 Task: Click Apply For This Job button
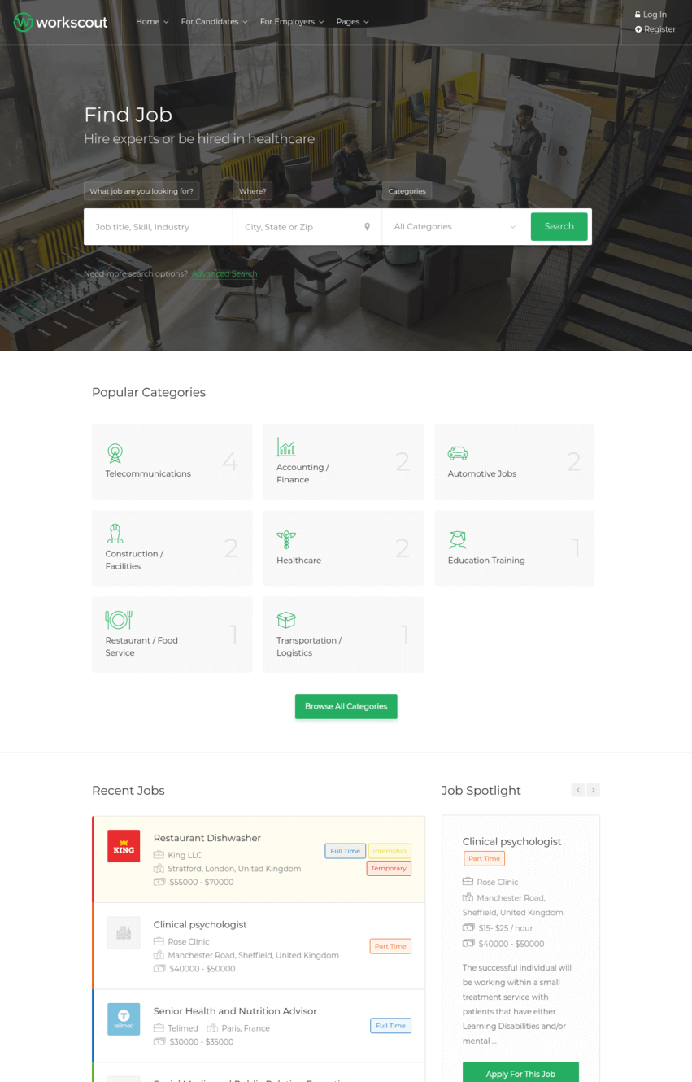[520, 1073]
